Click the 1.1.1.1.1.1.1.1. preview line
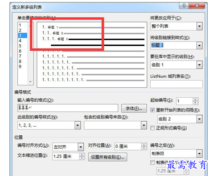The height and width of the screenshot is (176, 210). 93,74
